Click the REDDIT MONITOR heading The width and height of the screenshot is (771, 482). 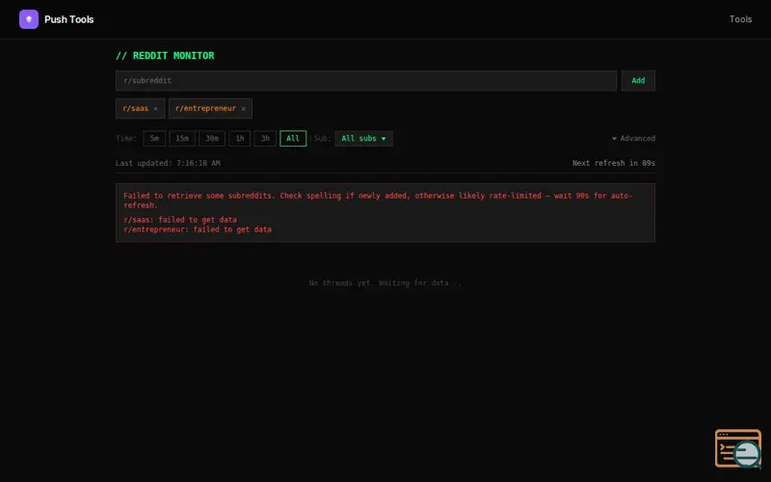[165, 56]
